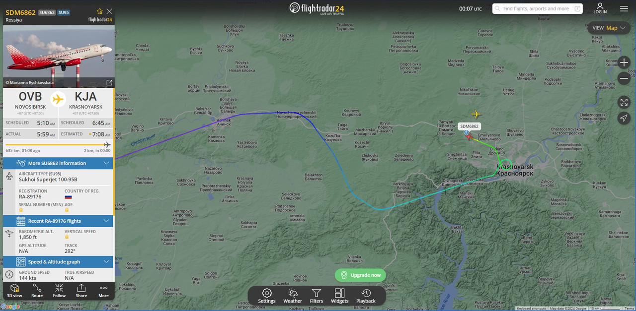The height and width of the screenshot is (311, 636).
Task: Click LOG IN account link
Action: 600,8
